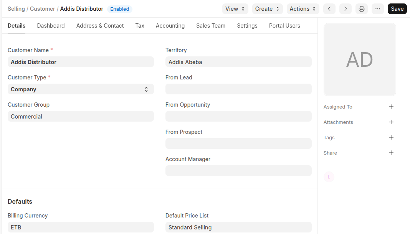
Task: Open the Actions dropdown menu
Action: coord(303,9)
